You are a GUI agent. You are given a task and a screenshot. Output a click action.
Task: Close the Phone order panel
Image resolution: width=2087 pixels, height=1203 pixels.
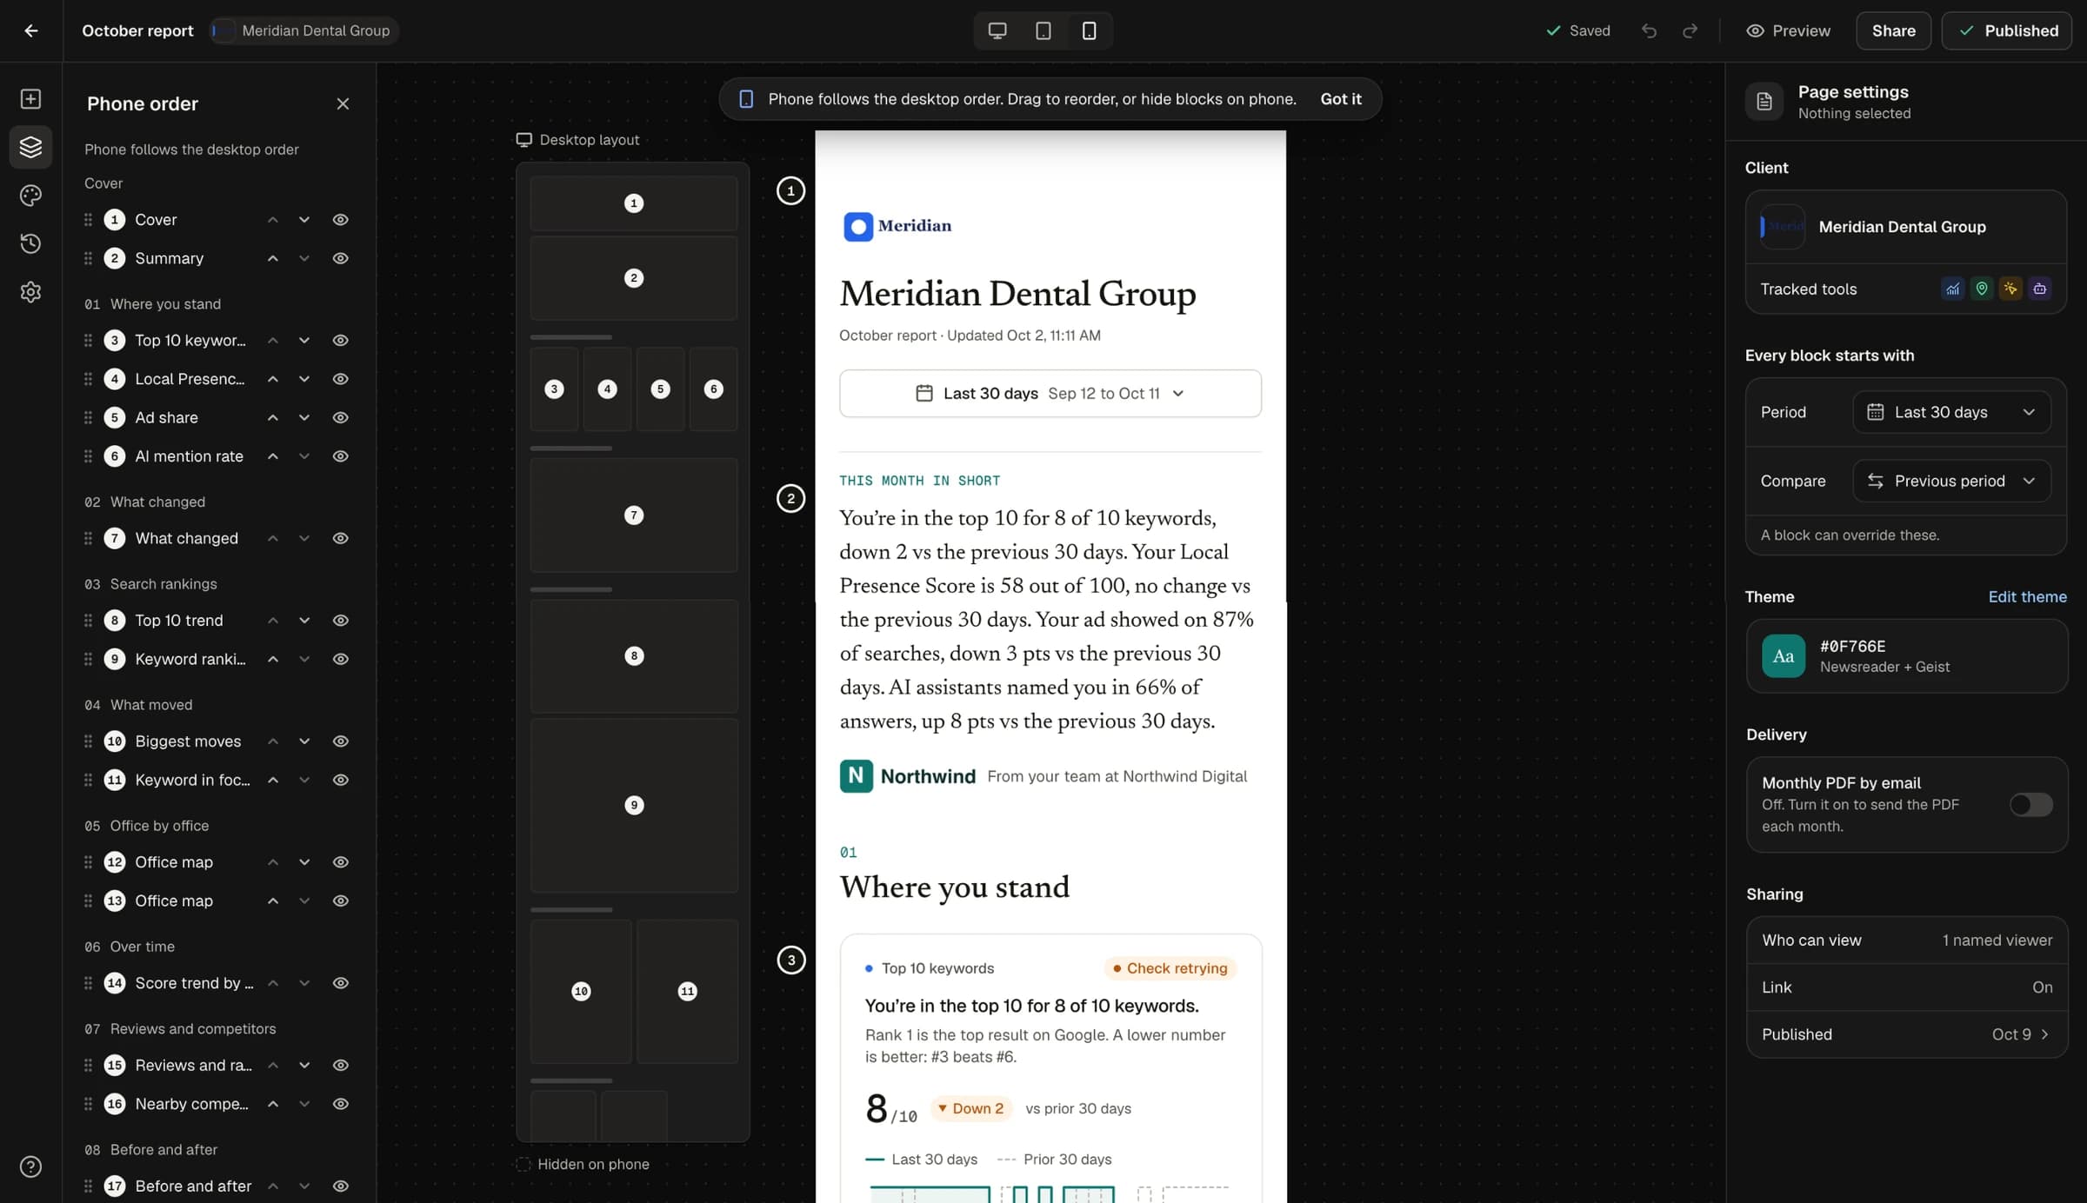343,104
